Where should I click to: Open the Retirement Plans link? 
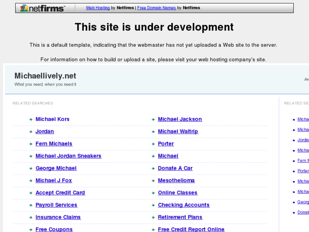coord(180,217)
